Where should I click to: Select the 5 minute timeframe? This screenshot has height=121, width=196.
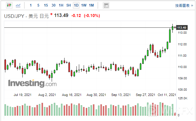pos(38,5)
